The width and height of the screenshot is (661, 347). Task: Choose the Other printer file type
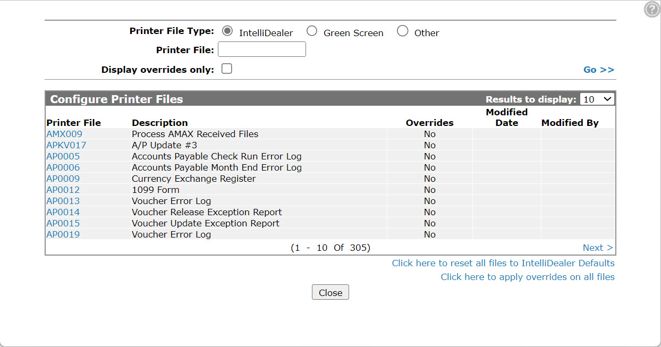pos(403,31)
